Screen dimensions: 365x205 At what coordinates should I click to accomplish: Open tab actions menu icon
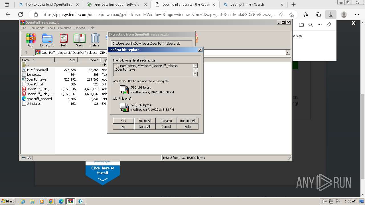coord(7,5)
